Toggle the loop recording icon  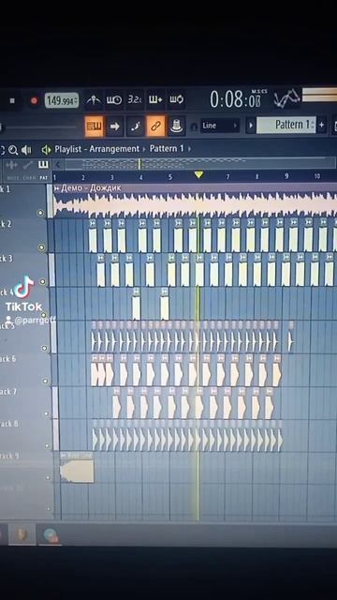pos(177,100)
